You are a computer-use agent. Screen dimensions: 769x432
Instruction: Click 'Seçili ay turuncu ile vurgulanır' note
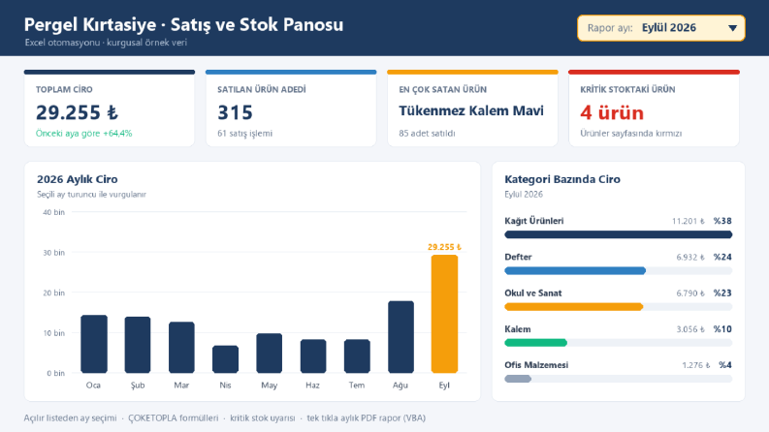[91, 195]
